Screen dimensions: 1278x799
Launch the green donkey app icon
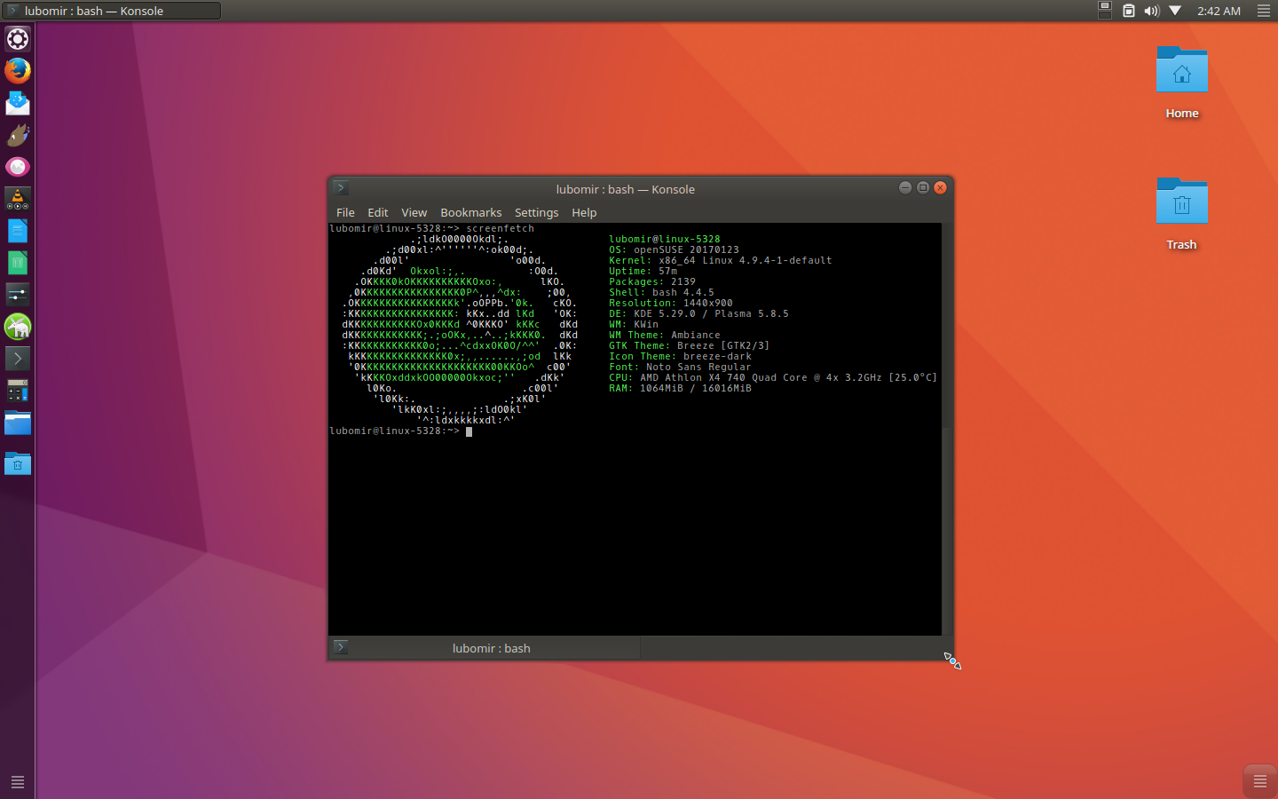(18, 327)
